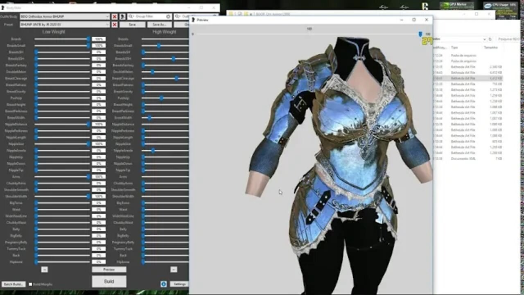Screen dimensions: 524x295
Task: Click the Low Weight Breasts slider handle
Action: (x=88, y=39)
